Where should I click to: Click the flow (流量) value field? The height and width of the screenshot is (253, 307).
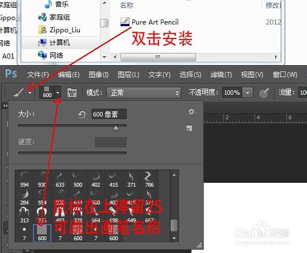pyautogui.click(x=303, y=93)
